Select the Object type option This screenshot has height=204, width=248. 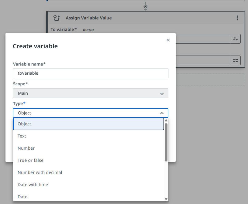(88, 124)
